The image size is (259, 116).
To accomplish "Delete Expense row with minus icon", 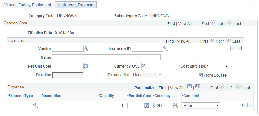I will (x=250, y=105).
